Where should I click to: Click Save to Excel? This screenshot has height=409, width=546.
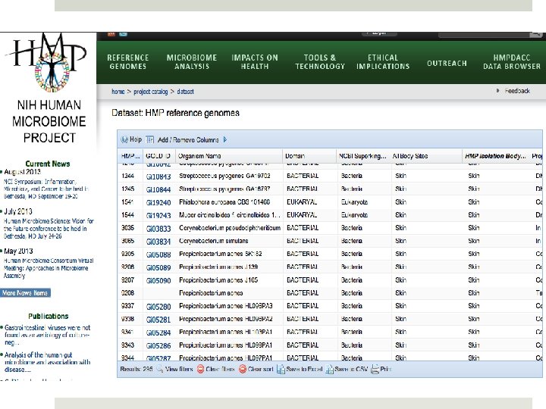(300, 369)
